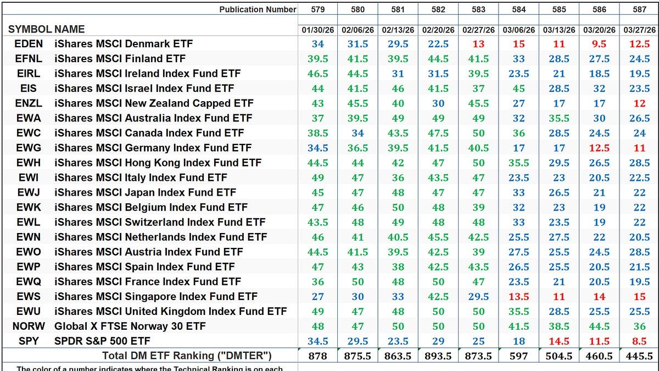Click the NAME column header
659x371 pixels.
pyautogui.click(x=70, y=29)
